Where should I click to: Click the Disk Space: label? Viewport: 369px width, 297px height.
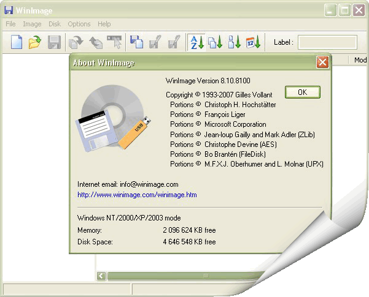coord(95,242)
